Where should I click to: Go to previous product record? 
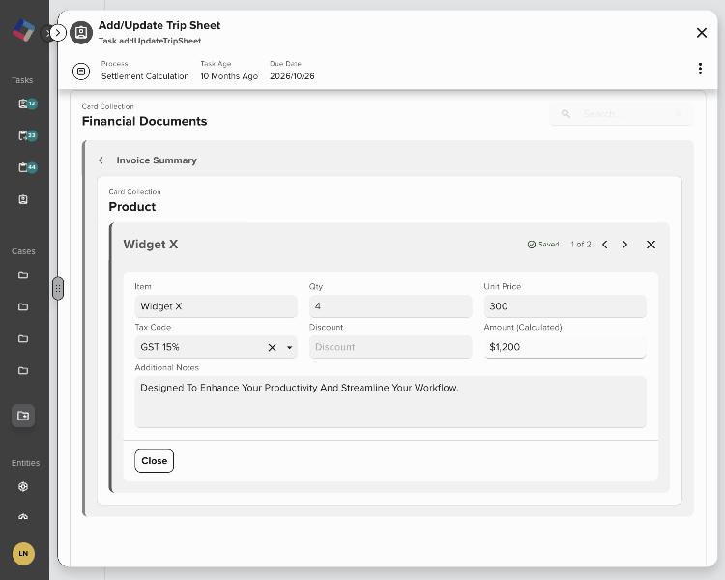(605, 245)
